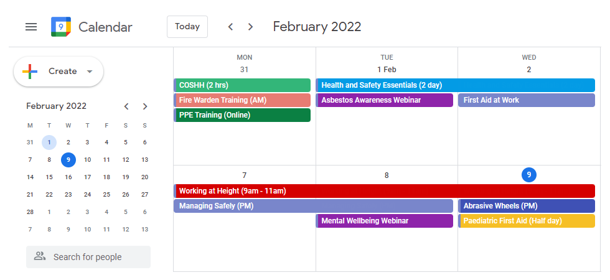Open the hamburger main menu
This screenshot has width=610, height=280.
coord(31,27)
